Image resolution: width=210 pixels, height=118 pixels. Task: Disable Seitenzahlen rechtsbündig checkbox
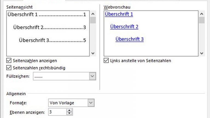point(9,68)
